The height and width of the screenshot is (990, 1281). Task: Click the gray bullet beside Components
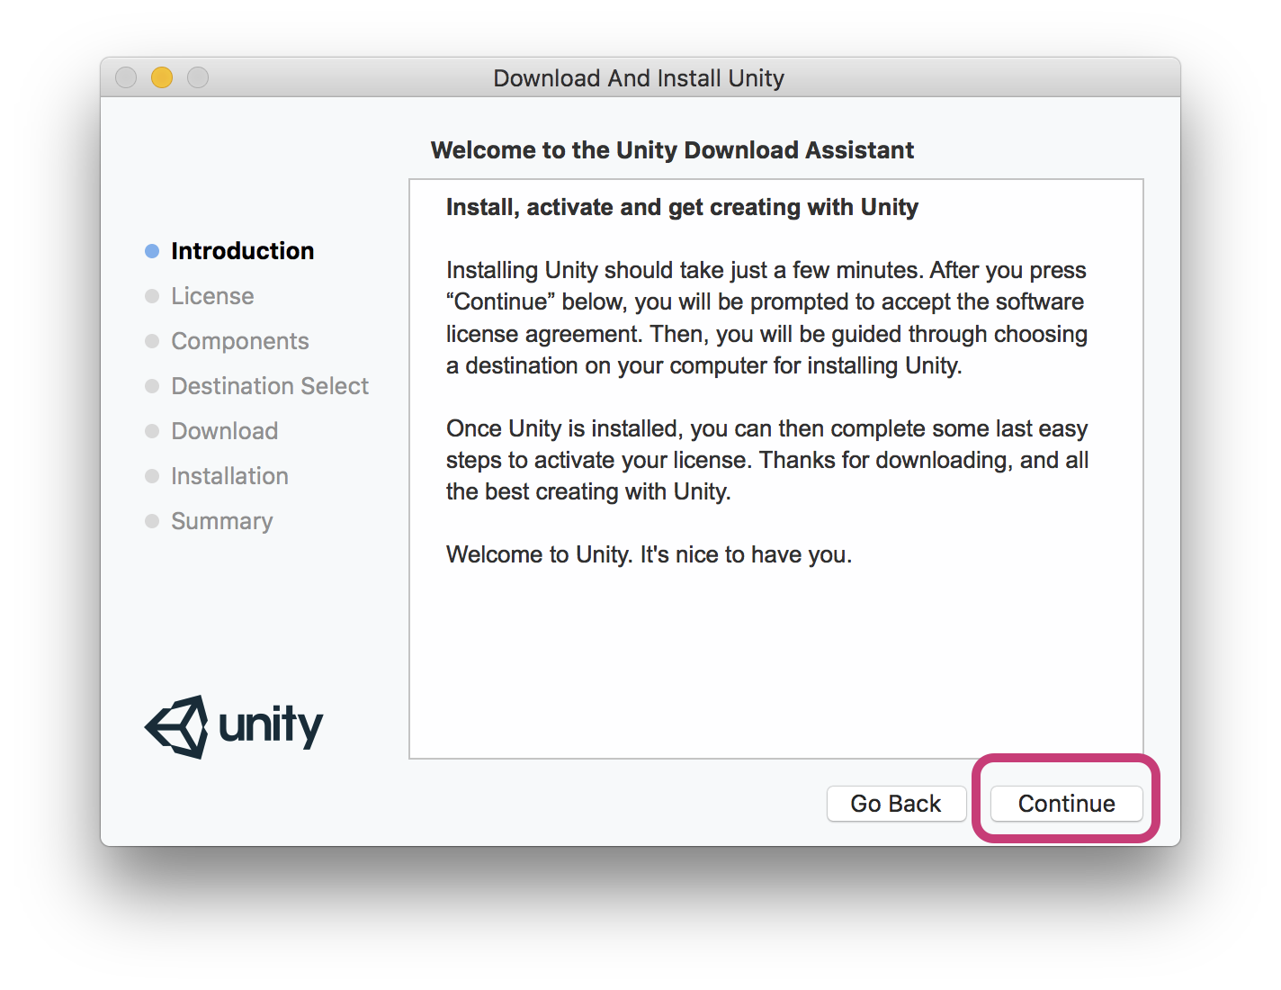point(152,341)
